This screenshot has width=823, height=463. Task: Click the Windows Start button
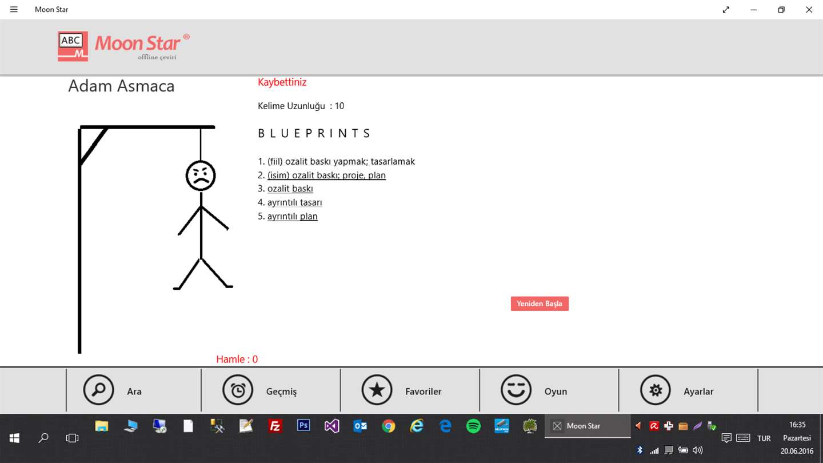pos(14,438)
